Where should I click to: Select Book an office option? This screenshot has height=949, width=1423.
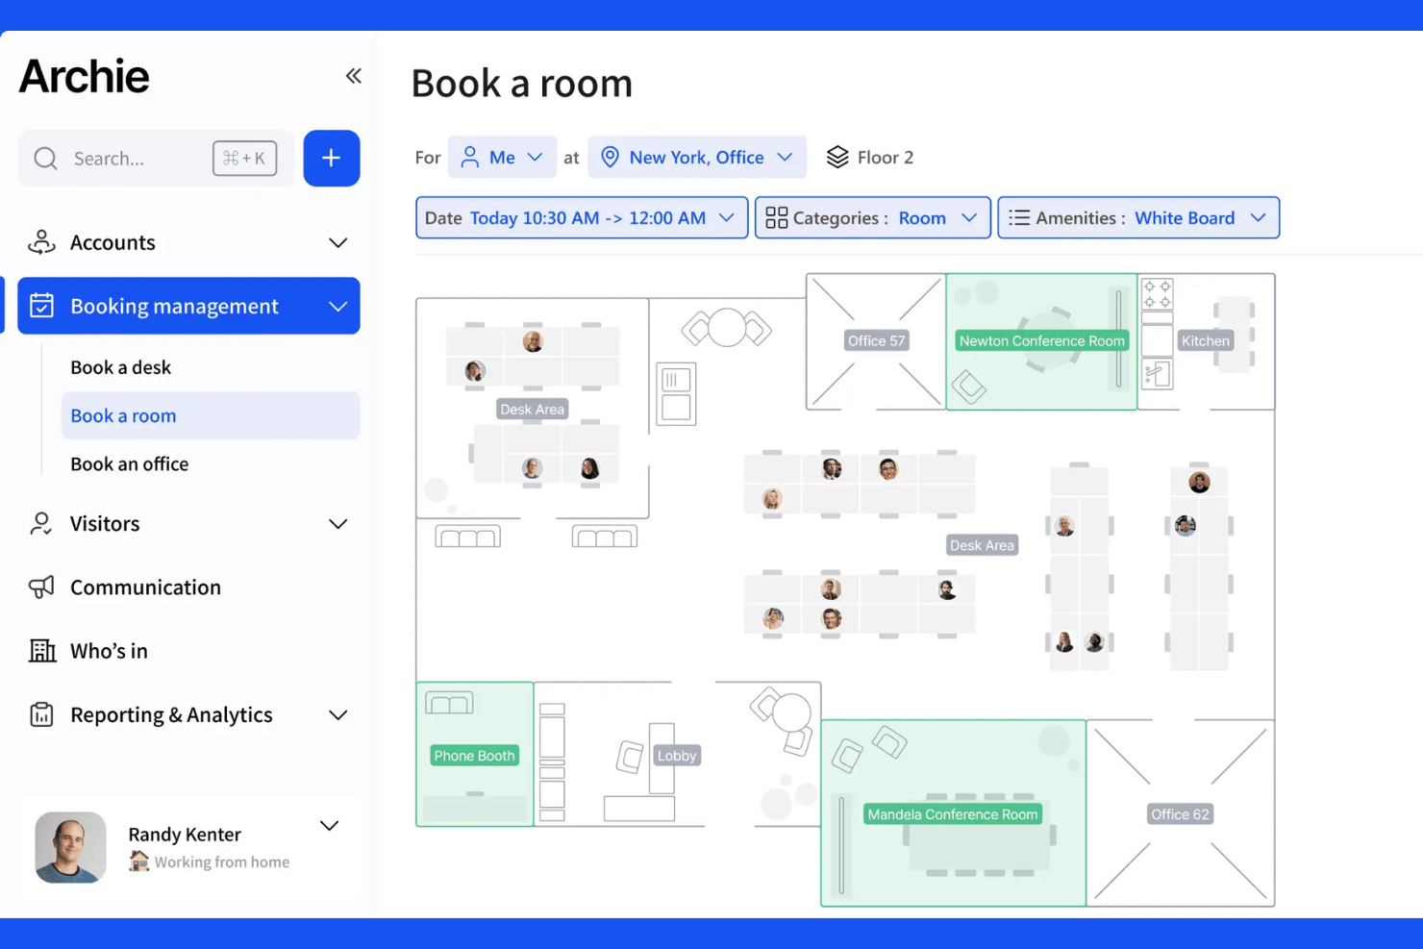point(129,463)
